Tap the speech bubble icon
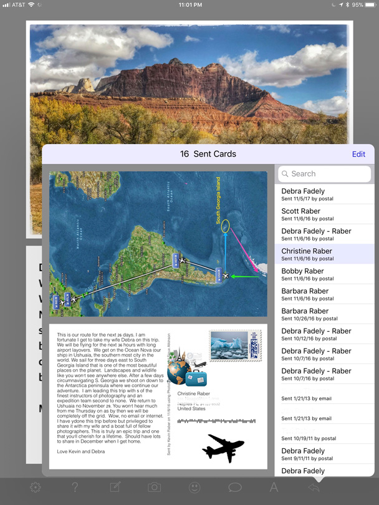 pos(235,488)
